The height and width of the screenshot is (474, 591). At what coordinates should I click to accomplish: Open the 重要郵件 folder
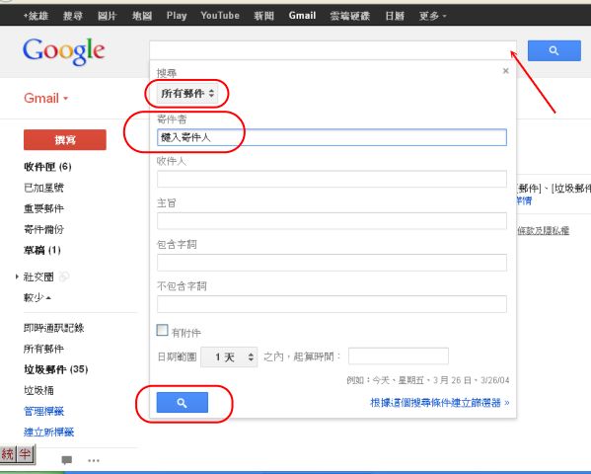[43, 208]
